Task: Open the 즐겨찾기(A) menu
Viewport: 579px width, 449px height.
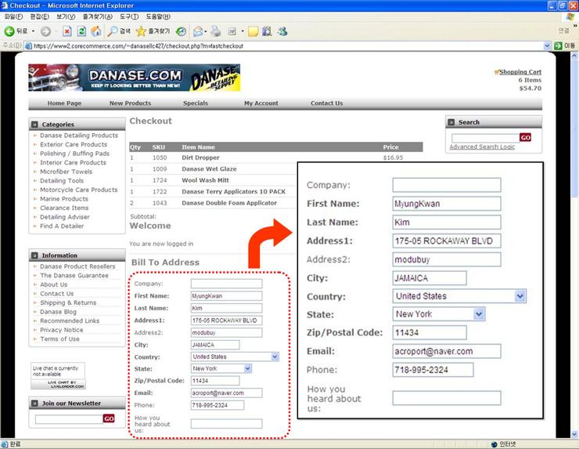Action: click(98, 16)
